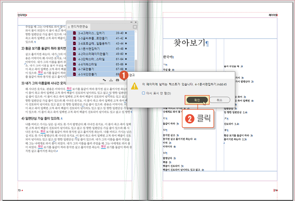Open the book panel options menu icon
This screenshot has width=295, height=201.
click(135, 27)
